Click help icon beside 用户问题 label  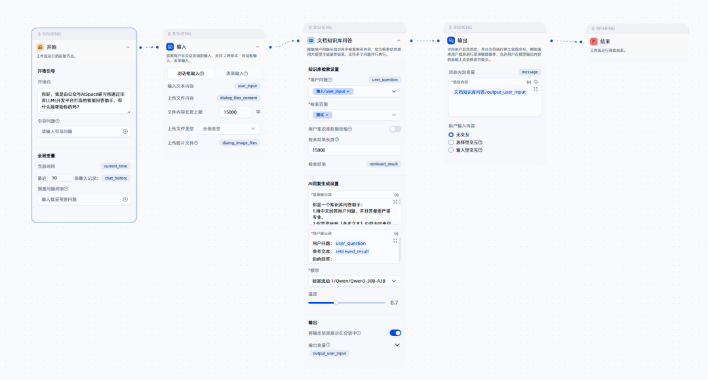point(330,80)
